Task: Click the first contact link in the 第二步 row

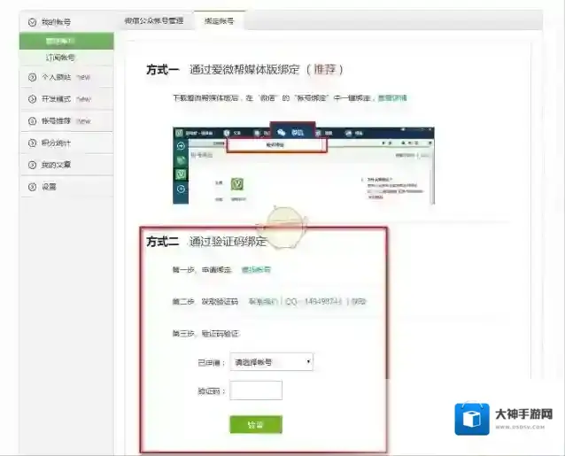Action: click(263, 301)
